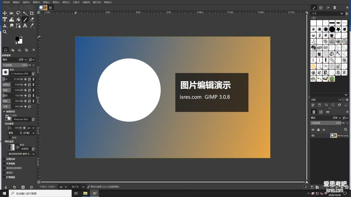Open the Layers tab icon

[x=314, y=112]
